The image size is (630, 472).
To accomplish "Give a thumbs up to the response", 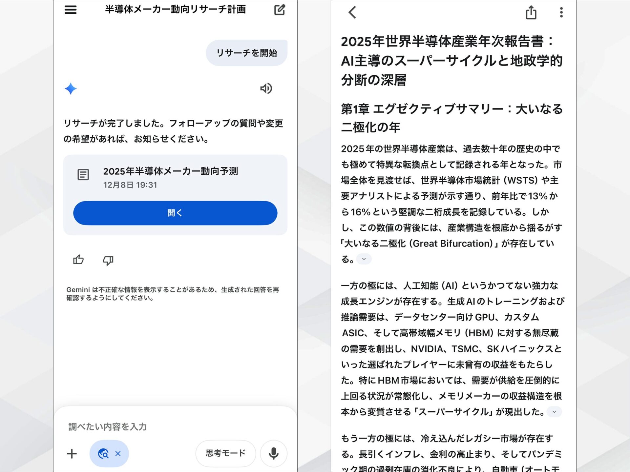I will coord(78,260).
